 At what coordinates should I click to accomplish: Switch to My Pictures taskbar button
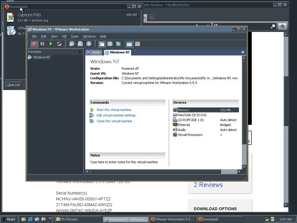(x=78, y=219)
